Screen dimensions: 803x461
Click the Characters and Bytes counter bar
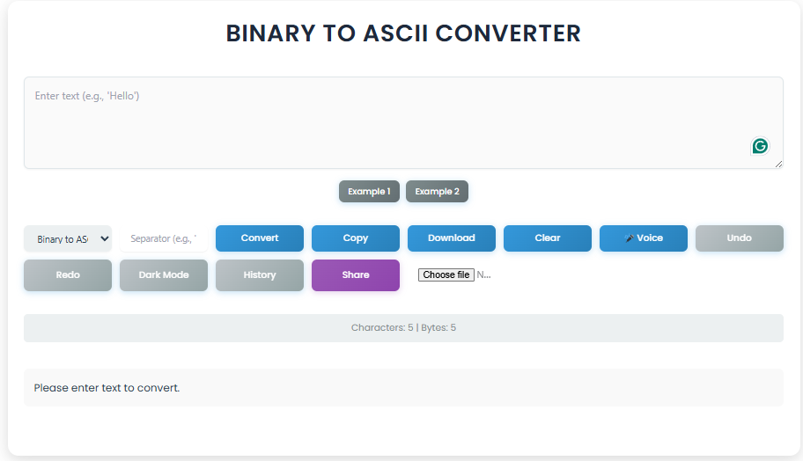pyautogui.click(x=403, y=328)
